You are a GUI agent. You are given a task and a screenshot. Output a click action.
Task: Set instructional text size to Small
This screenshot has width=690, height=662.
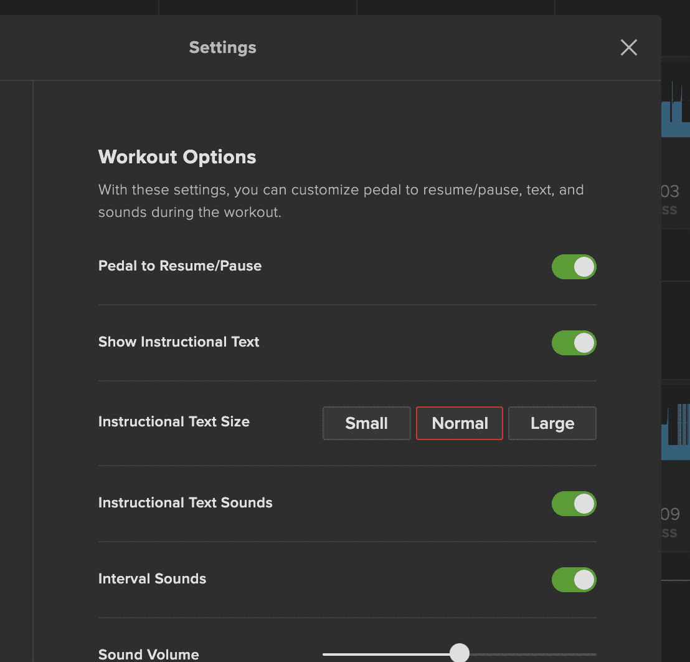[x=366, y=423]
